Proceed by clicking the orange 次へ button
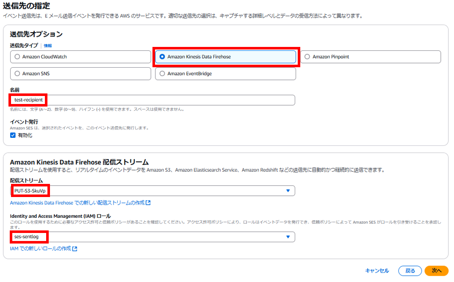The image size is (454, 282). point(436,271)
